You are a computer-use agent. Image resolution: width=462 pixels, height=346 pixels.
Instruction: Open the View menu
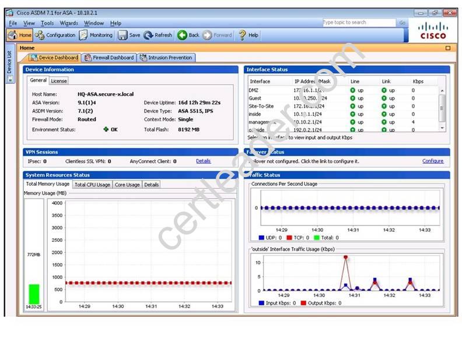click(29, 23)
